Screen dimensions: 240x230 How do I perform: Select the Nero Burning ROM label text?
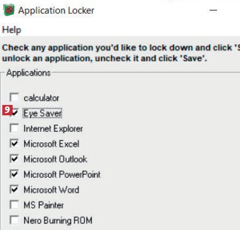(58, 220)
